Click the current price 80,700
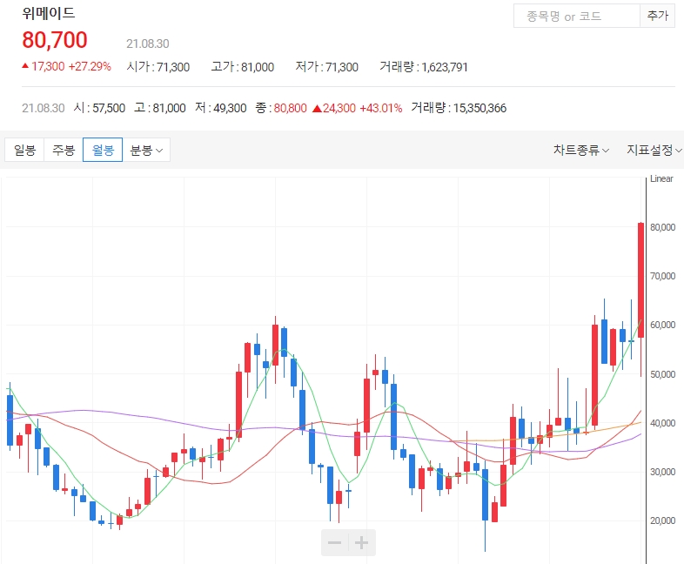The width and height of the screenshot is (684, 564). (x=55, y=40)
